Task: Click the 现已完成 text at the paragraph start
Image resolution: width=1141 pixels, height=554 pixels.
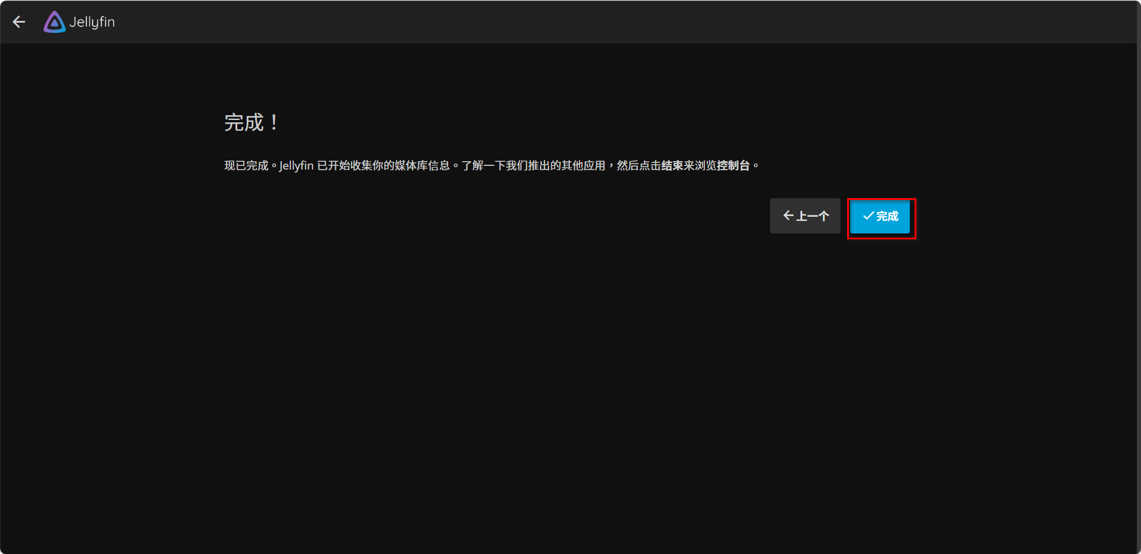Action: (x=246, y=165)
